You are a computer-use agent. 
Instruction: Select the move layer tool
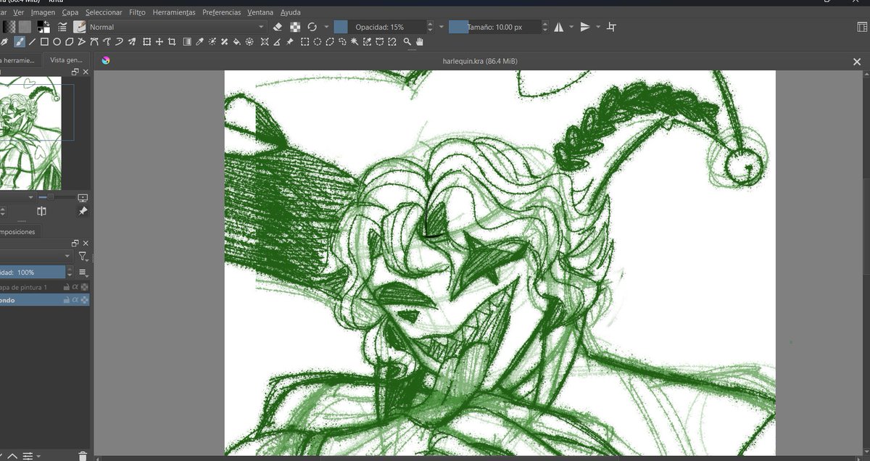[159, 41]
